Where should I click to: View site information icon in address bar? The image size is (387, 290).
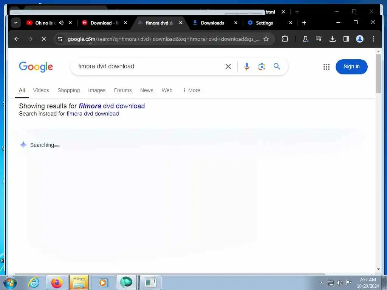(x=60, y=39)
